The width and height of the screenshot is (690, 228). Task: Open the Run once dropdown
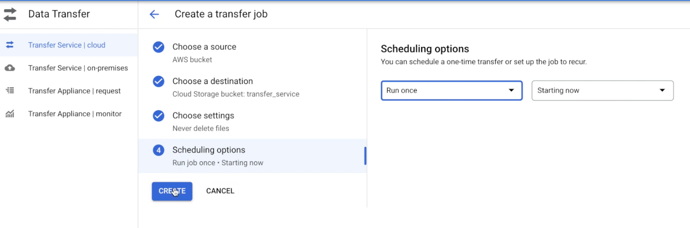point(451,91)
